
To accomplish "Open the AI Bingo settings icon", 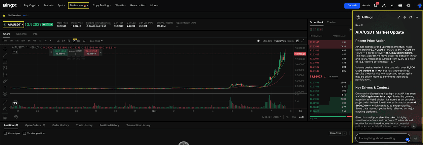I will tap(404, 17).
